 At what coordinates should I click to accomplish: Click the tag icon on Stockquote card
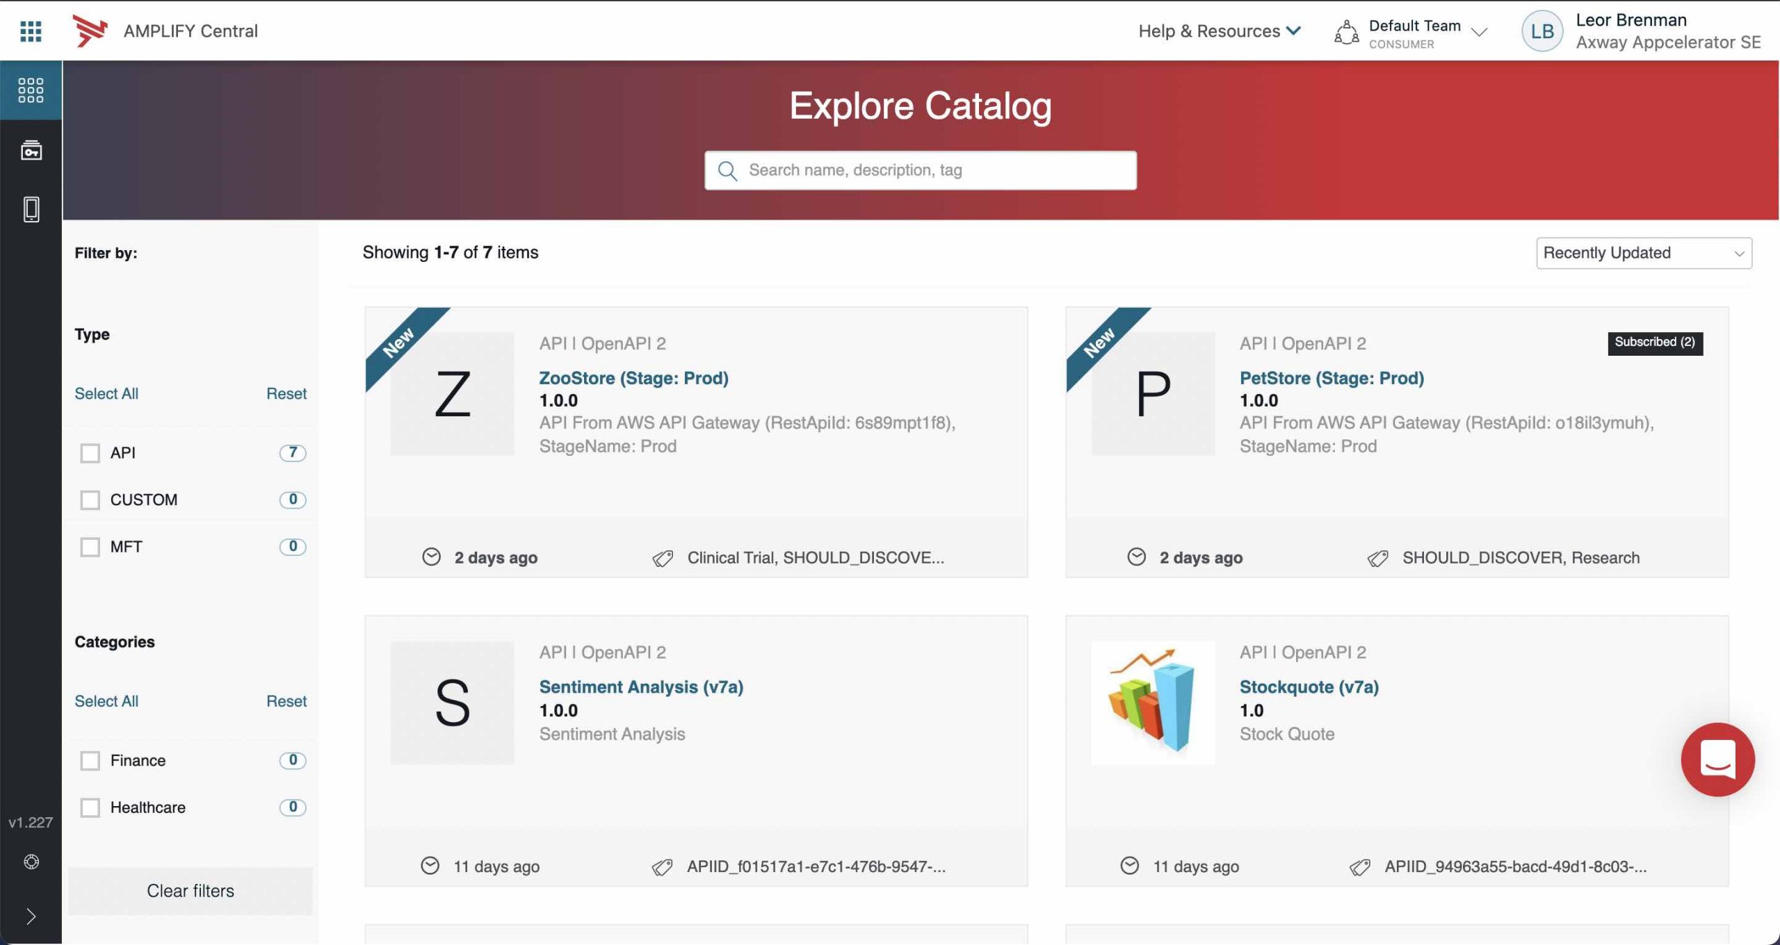[1359, 866]
